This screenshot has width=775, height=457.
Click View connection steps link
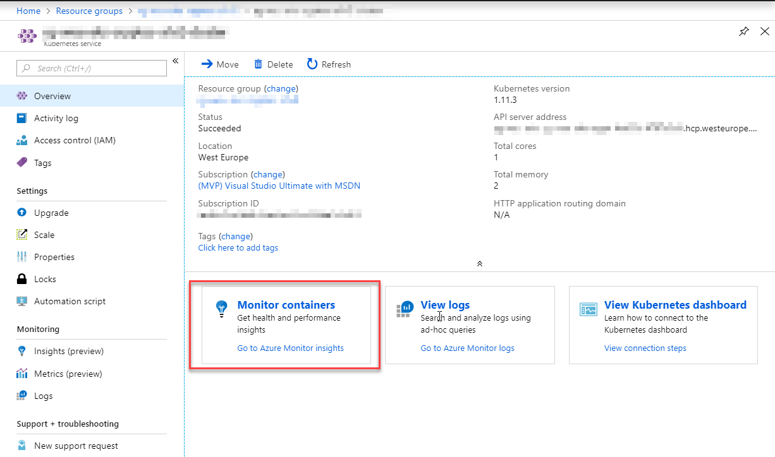(x=645, y=348)
